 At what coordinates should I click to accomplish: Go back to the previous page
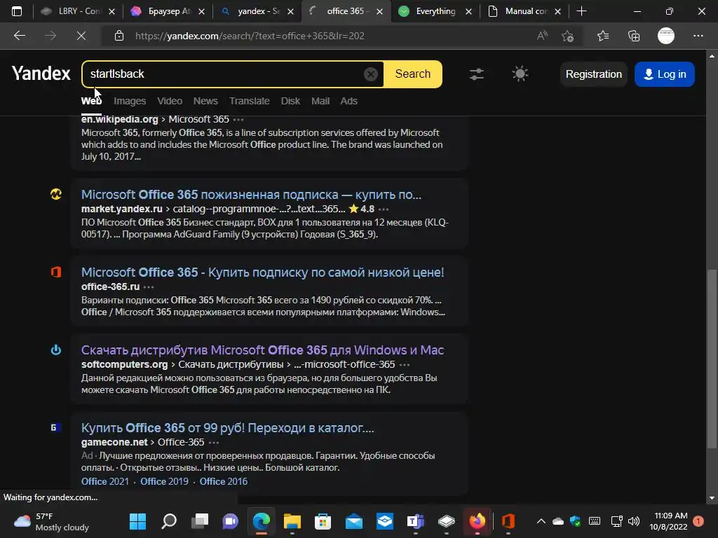pos(20,36)
